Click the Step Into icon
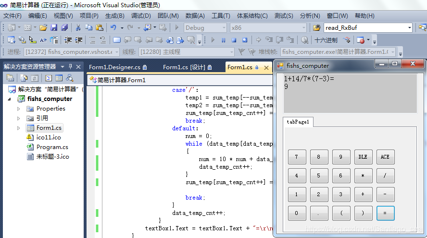The image size is (427, 238). tap(269, 40)
